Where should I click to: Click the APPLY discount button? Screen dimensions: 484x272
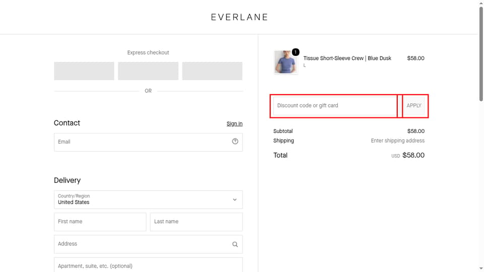(414, 106)
